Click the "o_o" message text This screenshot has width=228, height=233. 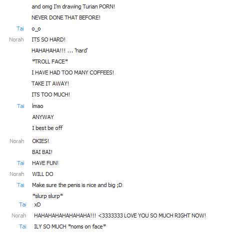tap(36, 29)
